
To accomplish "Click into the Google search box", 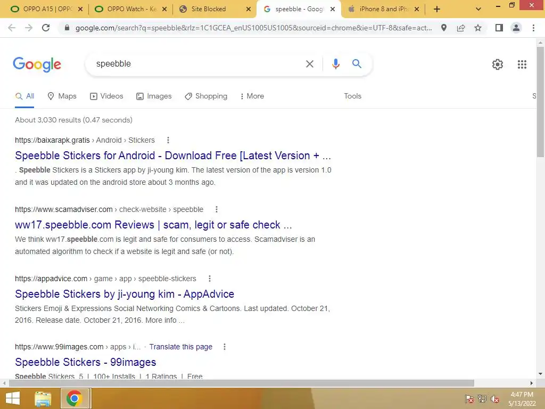I will (198, 64).
